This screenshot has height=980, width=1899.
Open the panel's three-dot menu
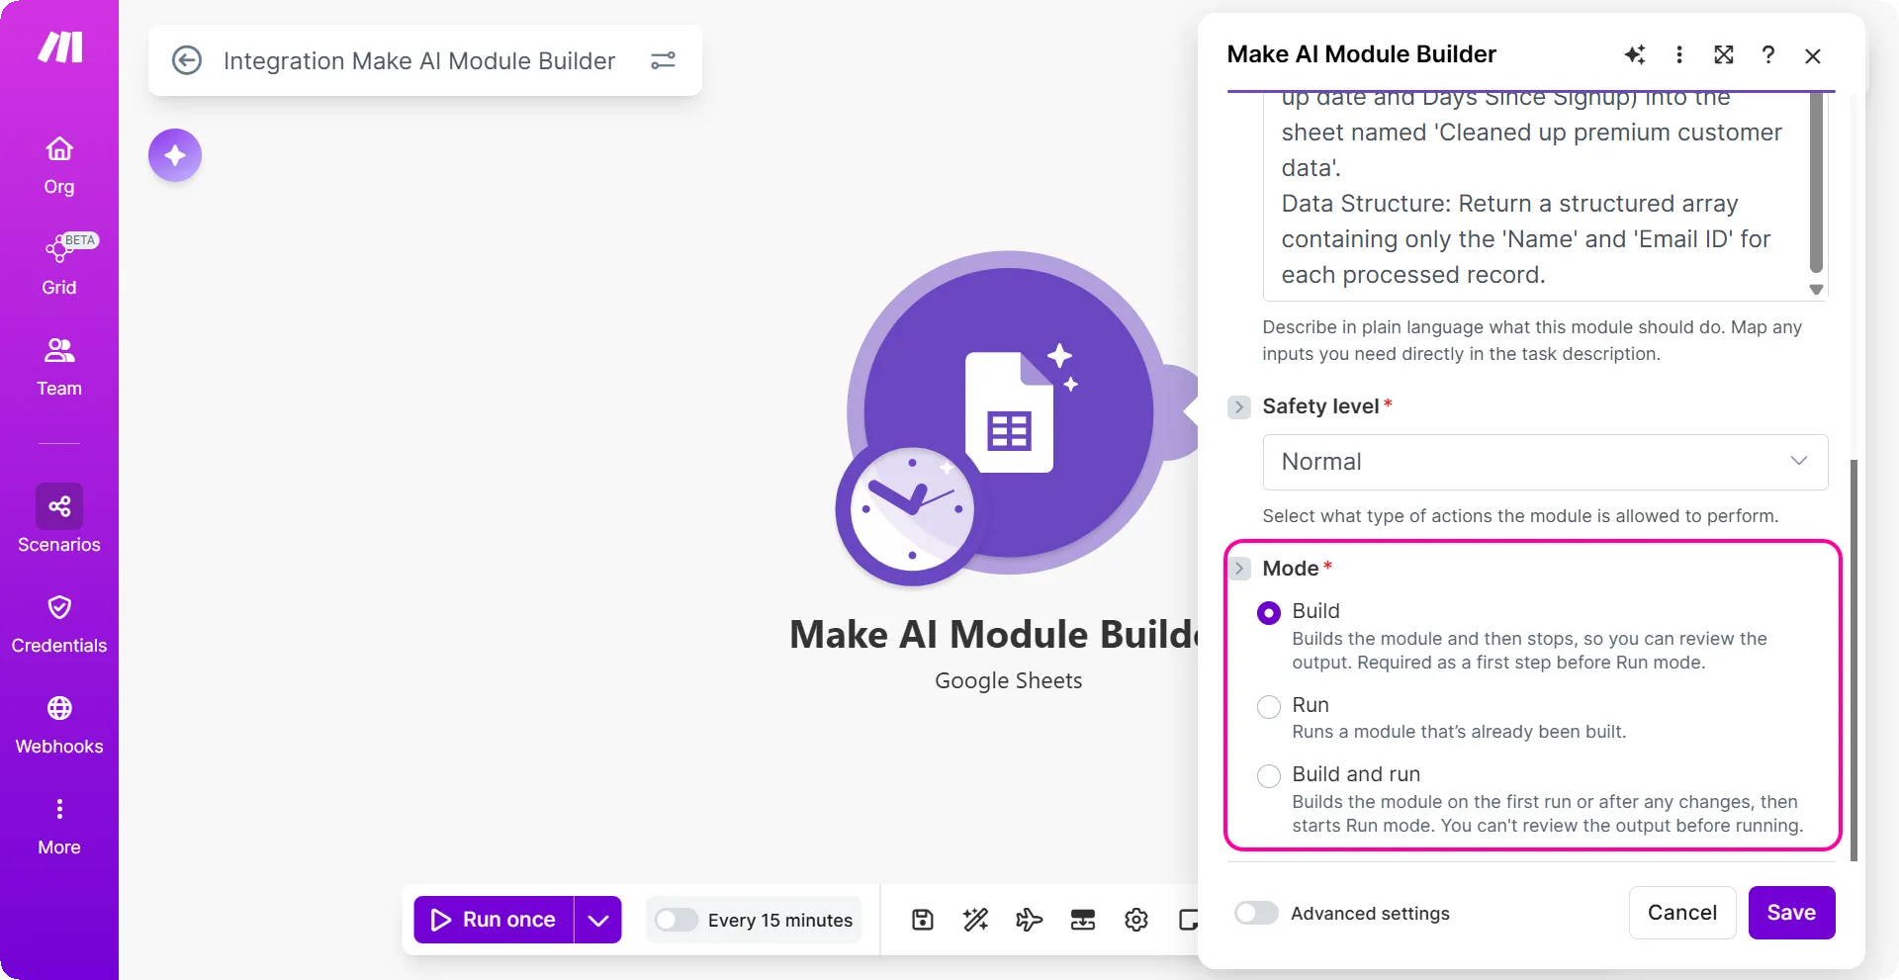[1679, 54]
